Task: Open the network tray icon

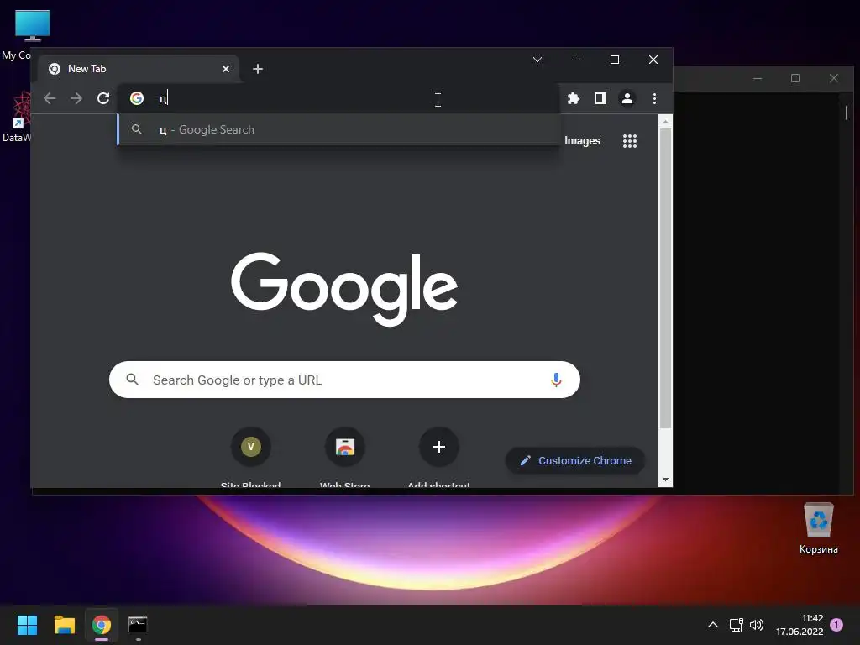Action: [736, 625]
